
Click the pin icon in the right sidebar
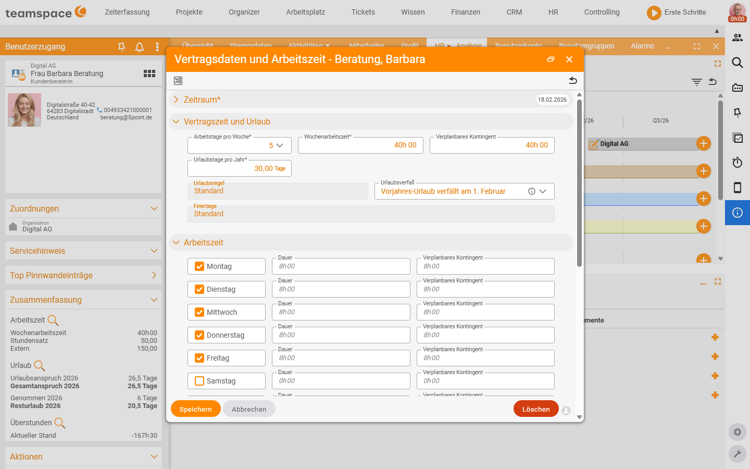click(x=737, y=113)
